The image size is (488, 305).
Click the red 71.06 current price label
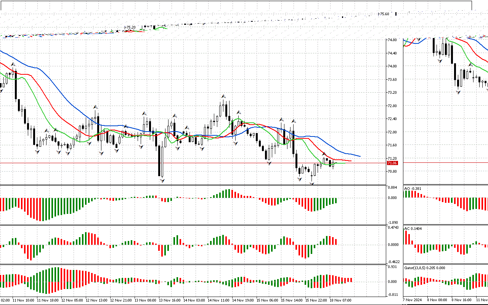click(392, 163)
